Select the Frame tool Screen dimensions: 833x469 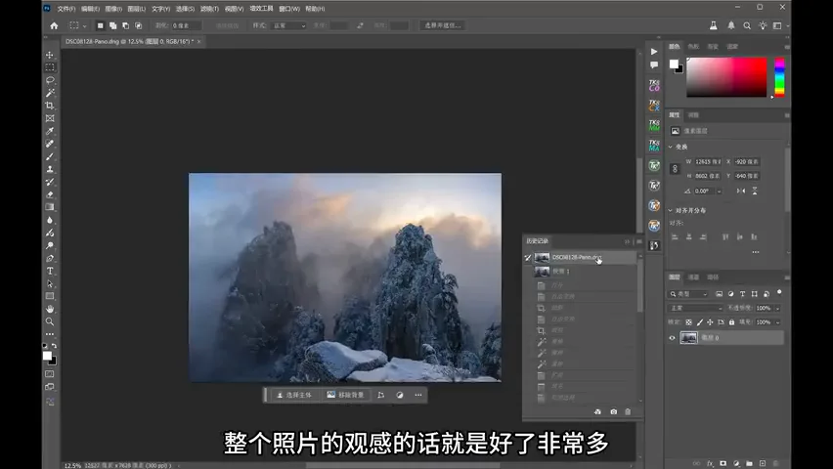coord(50,118)
